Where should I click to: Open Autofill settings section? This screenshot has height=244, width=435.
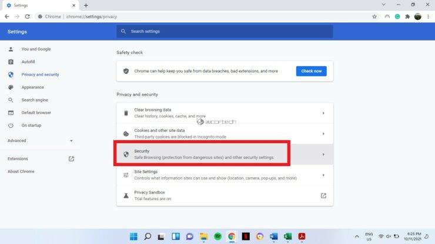tap(28, 62)
